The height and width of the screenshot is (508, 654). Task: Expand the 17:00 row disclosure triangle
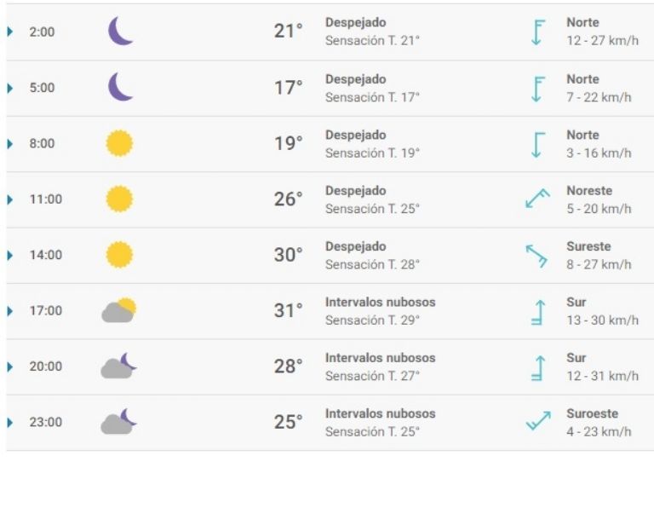(10, 311)
